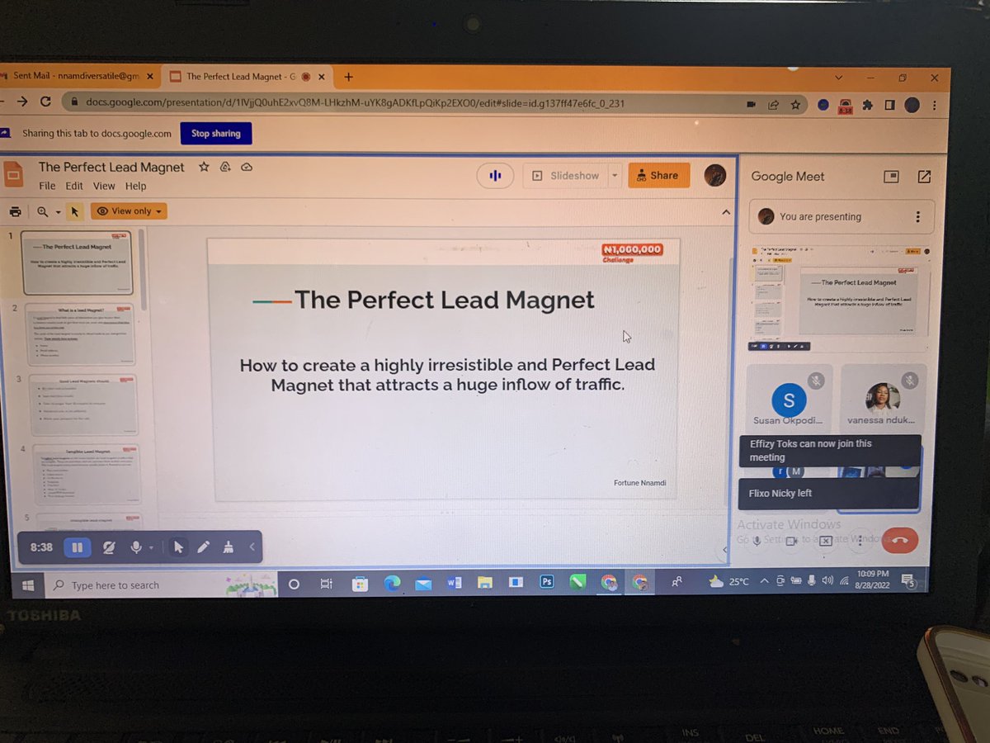990x743 pixels.
Task: Toggle the Meet panel camera button
Action: click(x=790, y=541)
